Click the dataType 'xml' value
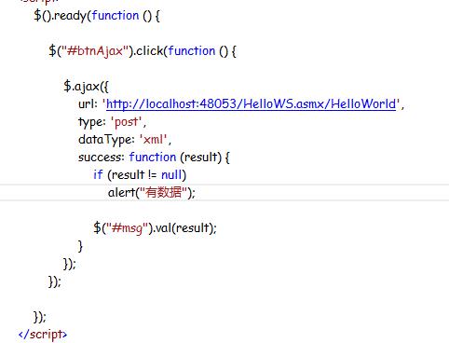The image size is (449, 343). point(154,139)
